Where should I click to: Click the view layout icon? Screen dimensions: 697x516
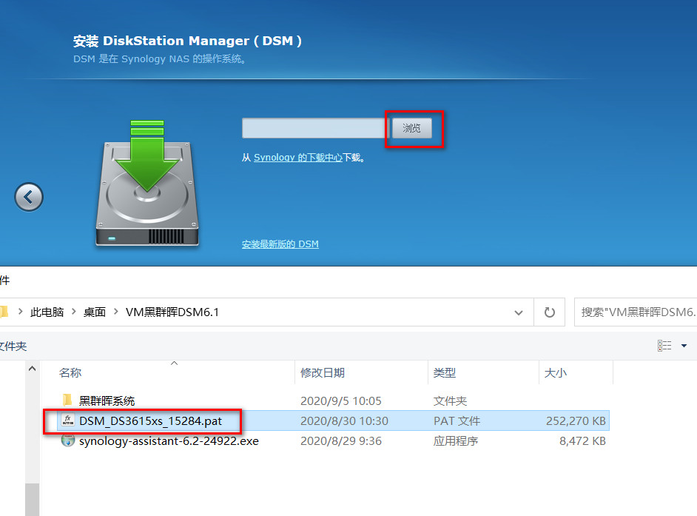[x=664, y=346]
